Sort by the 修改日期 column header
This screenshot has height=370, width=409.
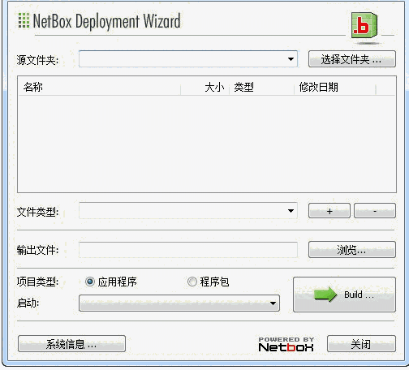[335, 87]
